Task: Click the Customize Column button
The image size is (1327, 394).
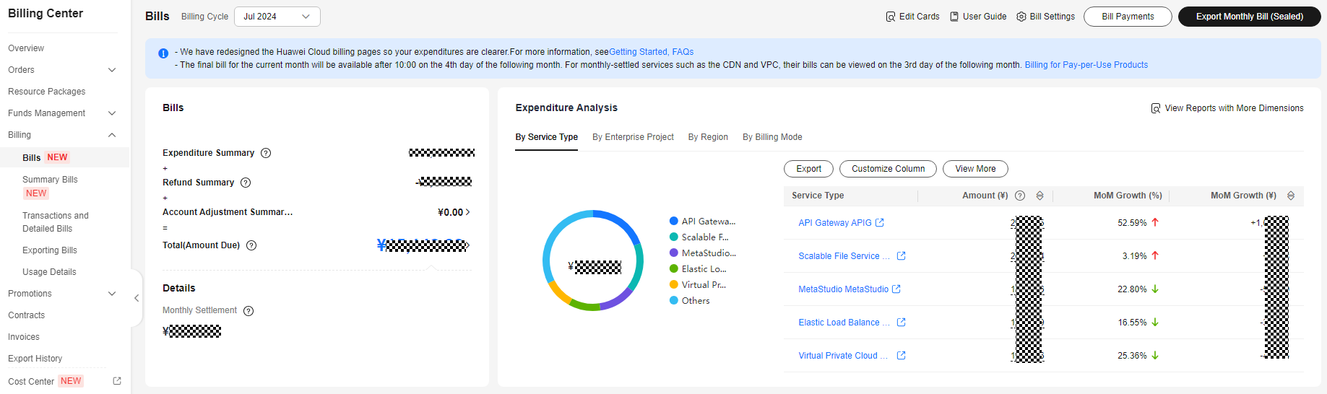Action: [888, 169]
